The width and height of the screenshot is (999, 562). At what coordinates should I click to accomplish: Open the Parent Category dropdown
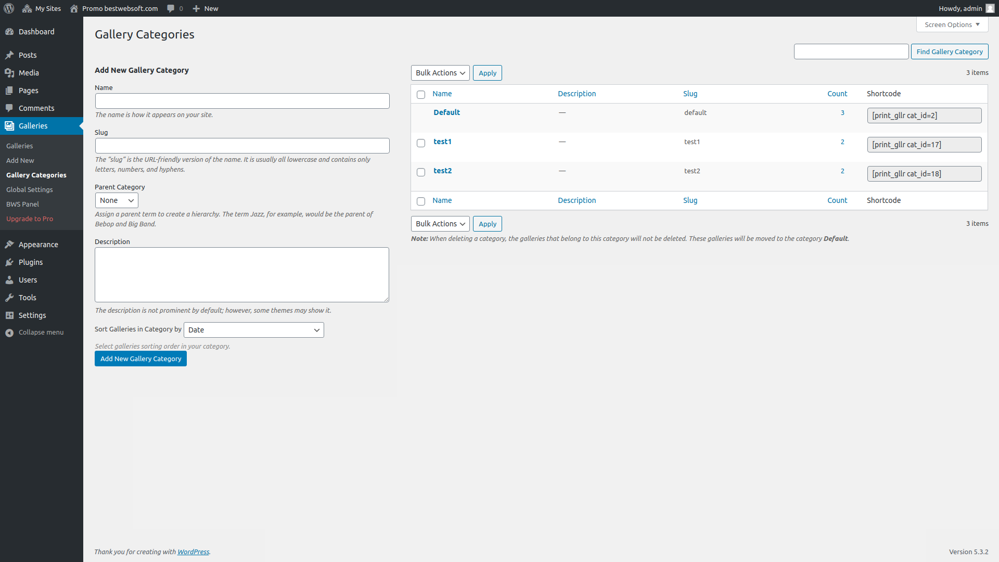117,200
